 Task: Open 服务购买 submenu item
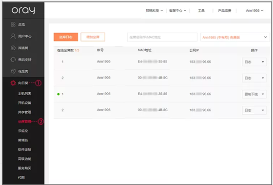coord(24,168)
